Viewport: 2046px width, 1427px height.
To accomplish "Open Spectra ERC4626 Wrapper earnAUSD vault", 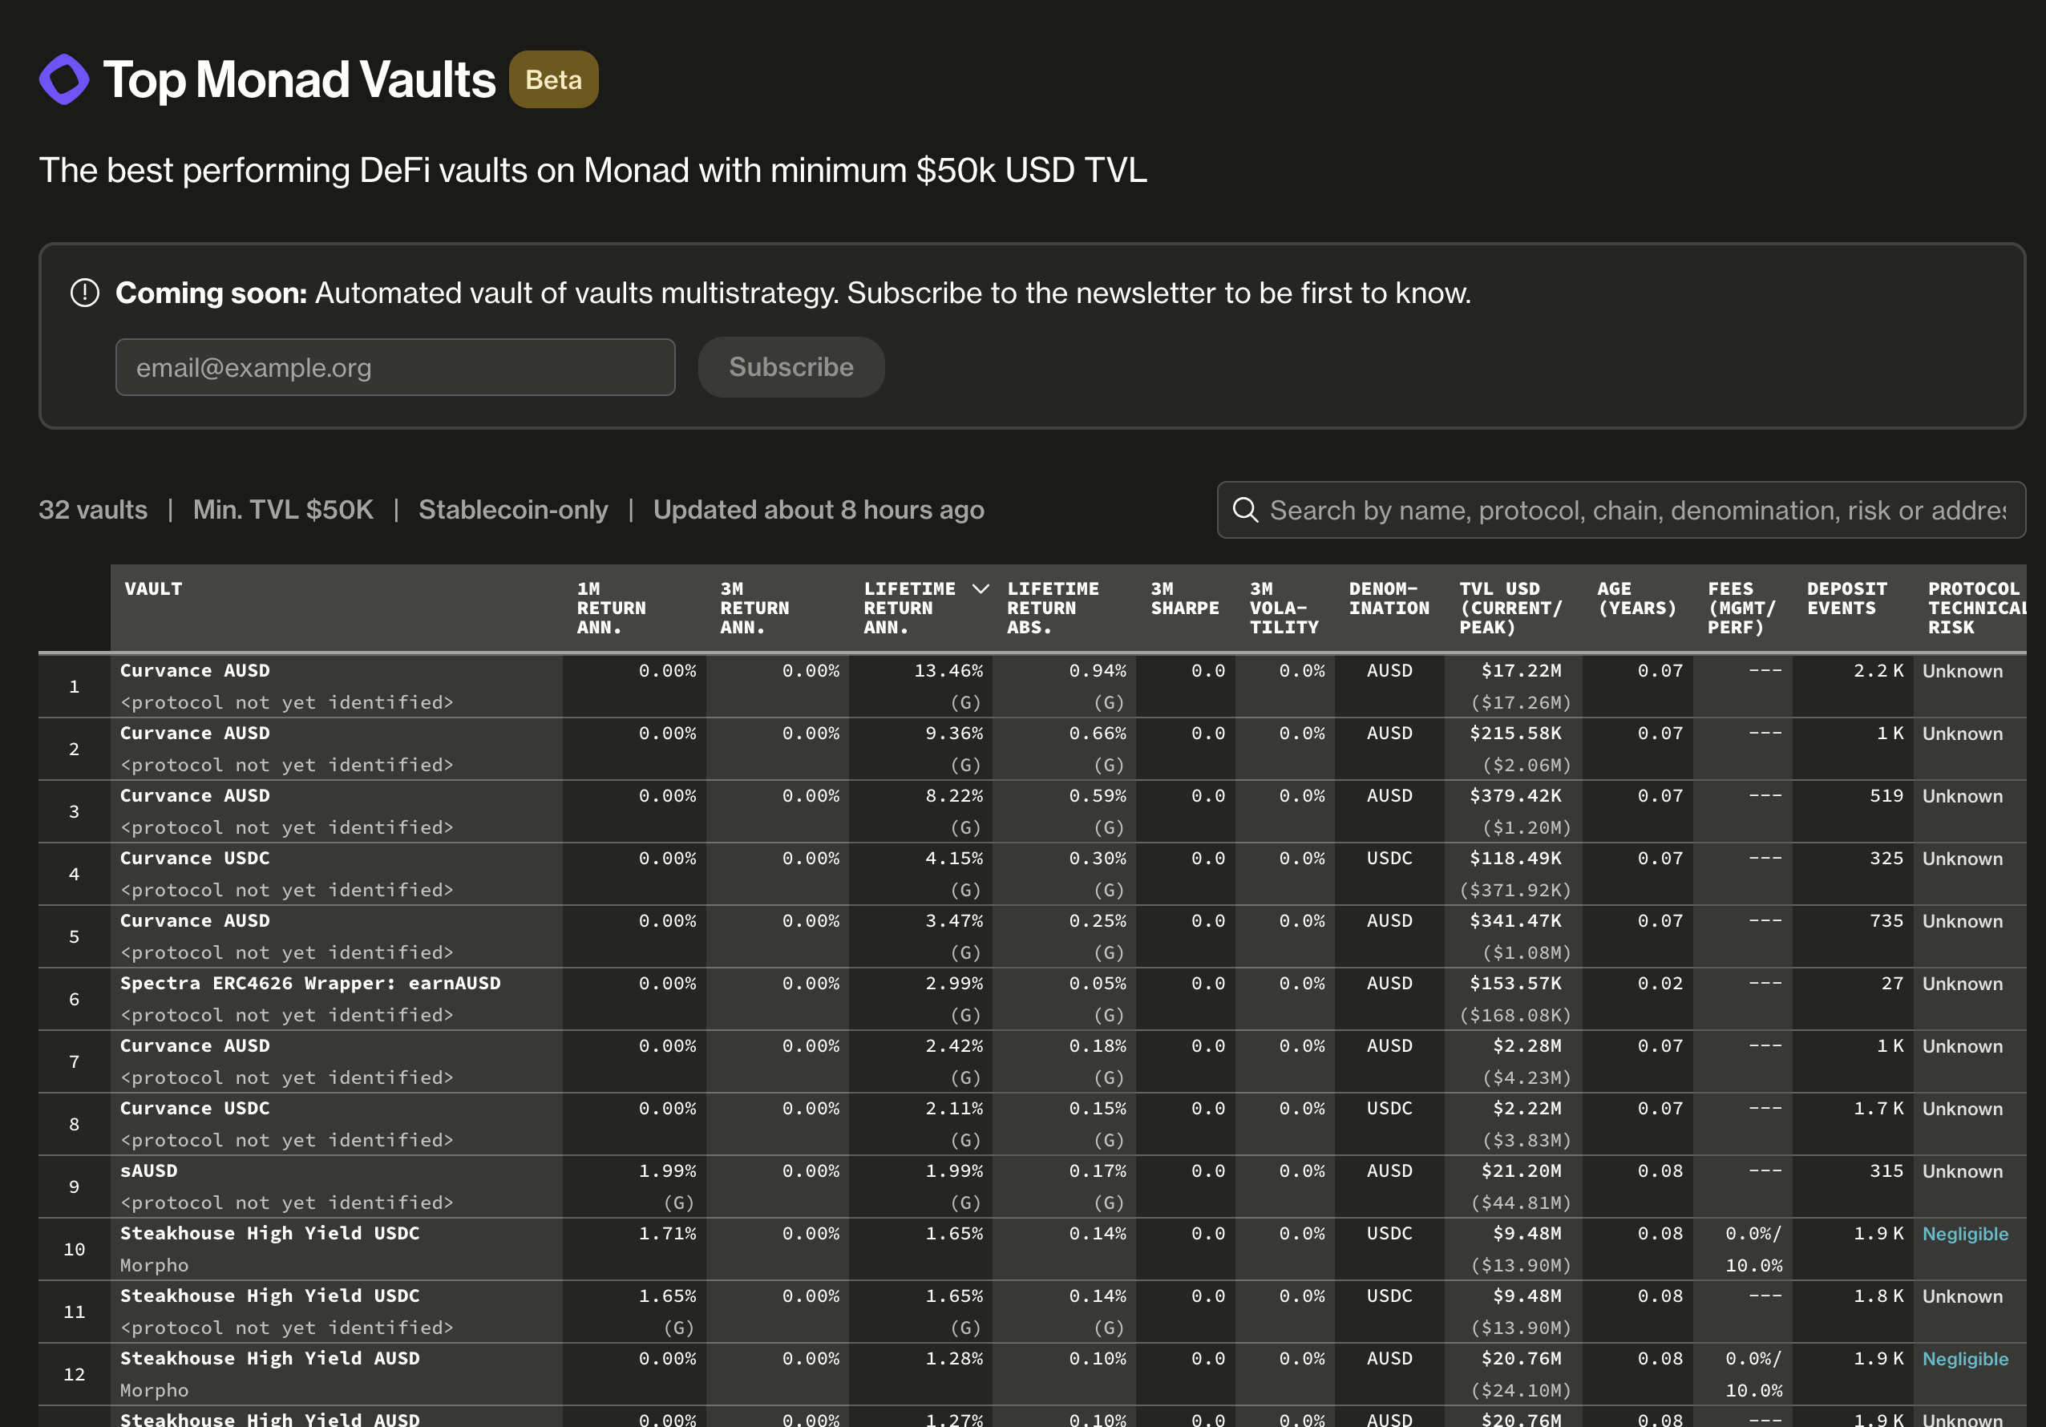I will coord(310,983).
